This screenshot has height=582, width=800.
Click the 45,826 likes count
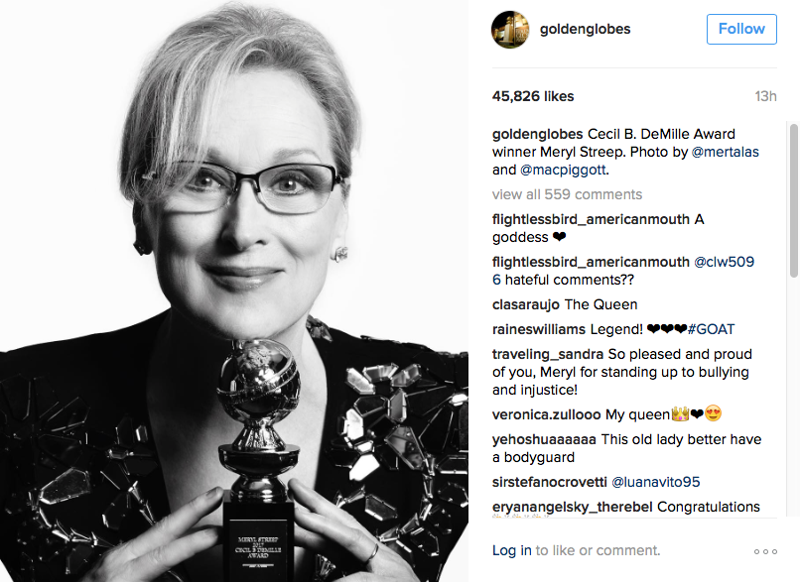[533, 96]
